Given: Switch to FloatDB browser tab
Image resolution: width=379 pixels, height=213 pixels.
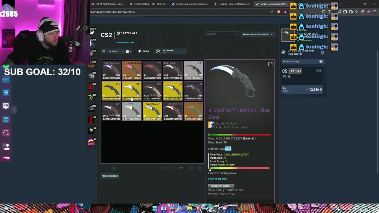Looking at the screenshot, I should [x=232, y=4].
